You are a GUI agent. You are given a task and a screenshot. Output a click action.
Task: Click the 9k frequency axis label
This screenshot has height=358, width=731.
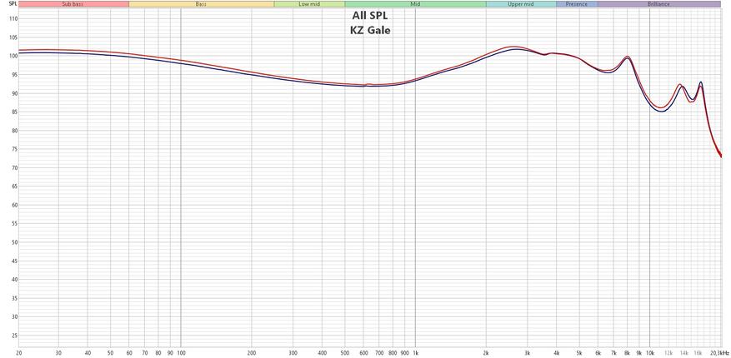tap(639, 353)
